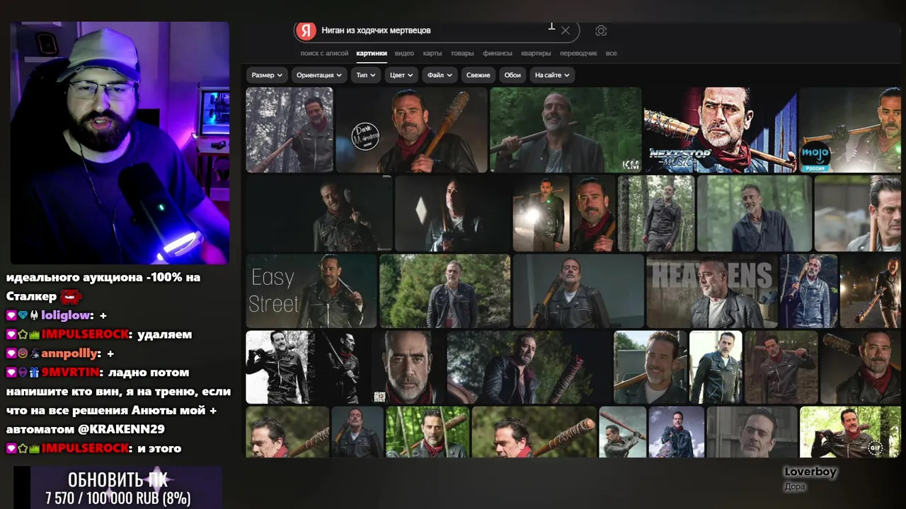Click the search field containing Ниган из ходячих мертвецов
The height and width of the screenshot is (509, 906).
click(x=437, y=30)
